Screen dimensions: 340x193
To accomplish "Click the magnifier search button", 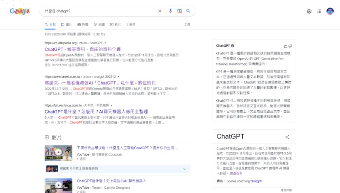I will 188,11.
